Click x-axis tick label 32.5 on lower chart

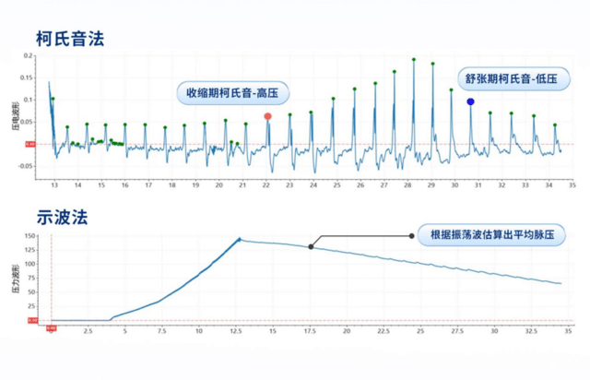point(531,331)
